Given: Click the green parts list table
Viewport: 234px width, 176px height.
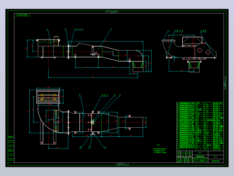Looking at the screenshot, I should coord(200,126).
